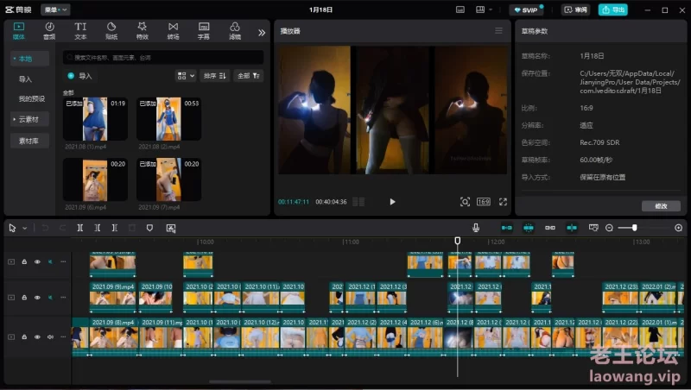Viewport: 691px width, 390px height.
Task: Click the 修改 button in draft parameters
Action: tap(661, 205)
